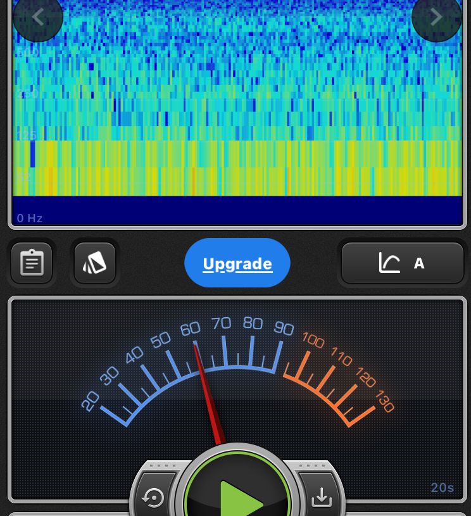Tap the 20s duration label
The height and width of the screenshot is (516, 471).
click(x=442, y=488)
